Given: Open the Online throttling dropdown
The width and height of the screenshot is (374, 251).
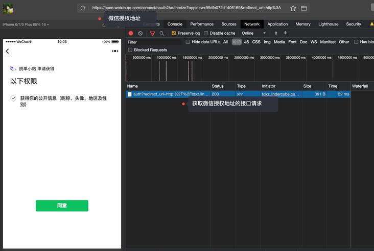Looking at the screenshot, I should click(x=253, y=33).
